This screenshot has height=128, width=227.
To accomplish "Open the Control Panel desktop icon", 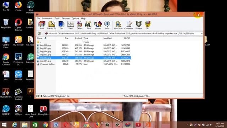I will coord(6,42).
